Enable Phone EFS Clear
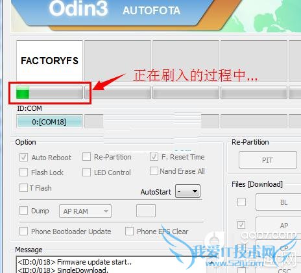Screen dimensions: 301x273 pos(129,231)
